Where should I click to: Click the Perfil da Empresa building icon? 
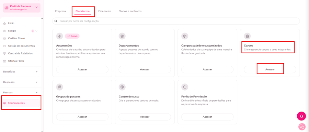pyautogui.click(x=7, y=8)
